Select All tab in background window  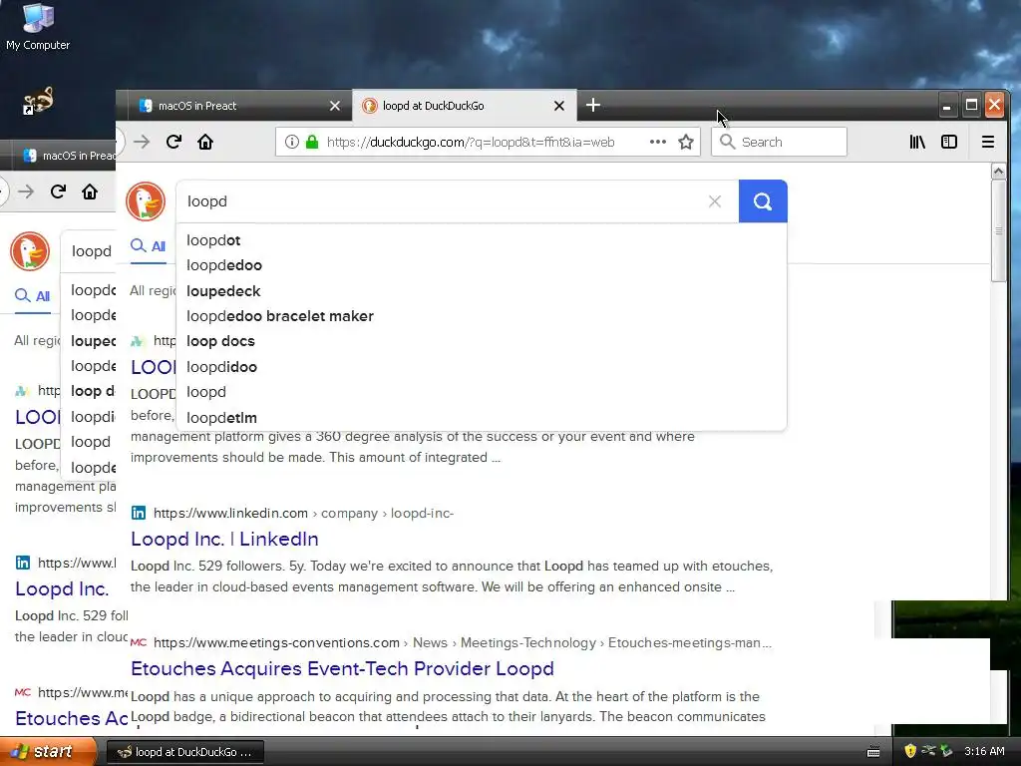pyautogui.click(x=33, y=296)
